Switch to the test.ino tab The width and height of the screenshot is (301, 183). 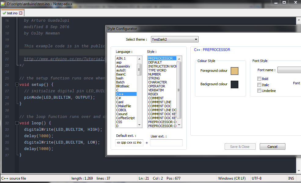[12, 13]
